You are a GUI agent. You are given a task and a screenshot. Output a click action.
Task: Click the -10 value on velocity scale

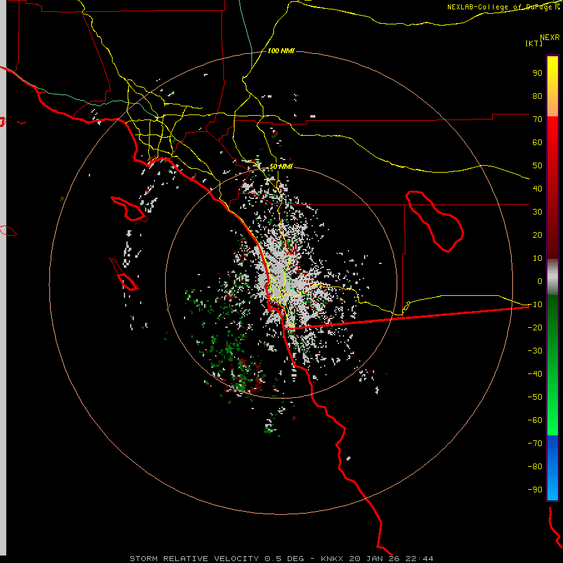535,305
